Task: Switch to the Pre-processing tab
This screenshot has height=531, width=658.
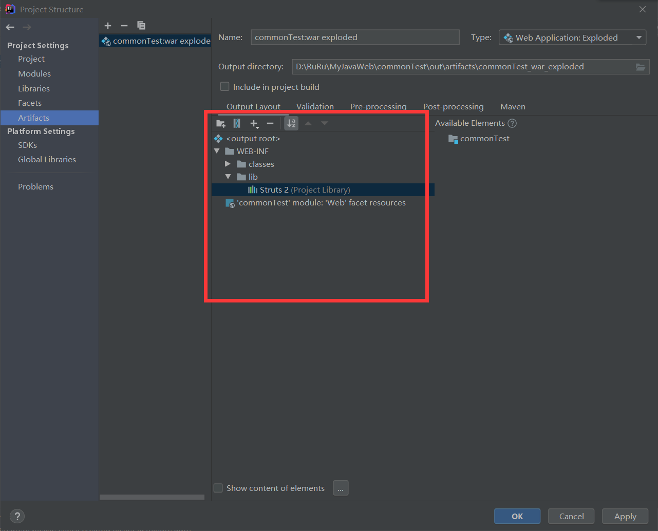Action: (379, 107)
